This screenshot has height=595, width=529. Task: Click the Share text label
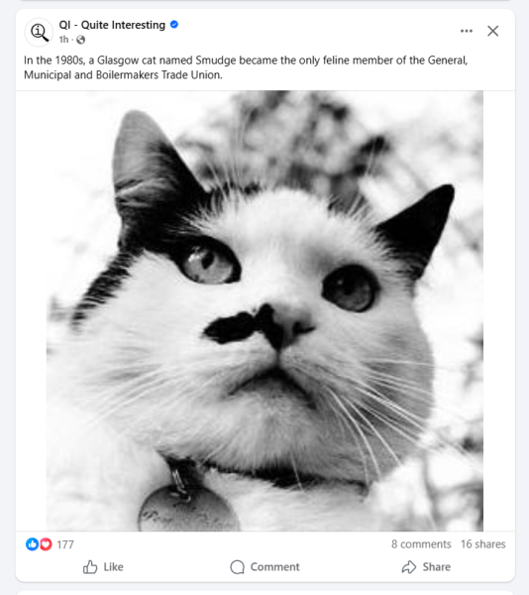(437, 567)
